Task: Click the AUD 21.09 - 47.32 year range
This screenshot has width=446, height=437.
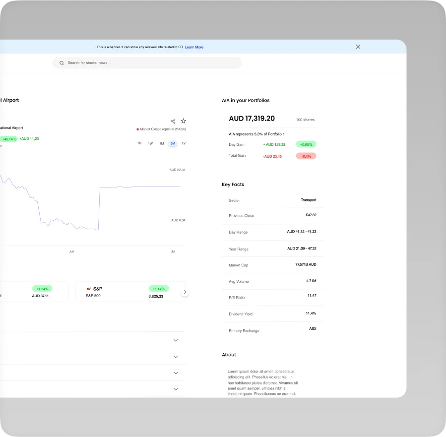Action: pyautogui.click(x=302, y=249)
